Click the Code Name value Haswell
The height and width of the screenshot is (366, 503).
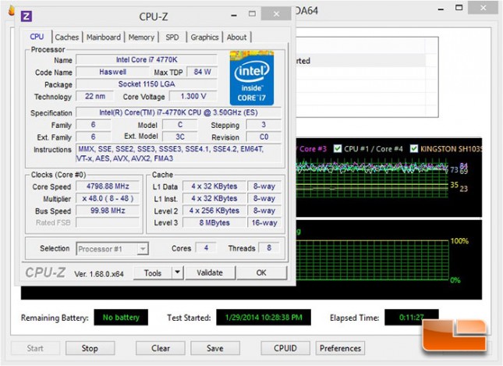(112, 72)
